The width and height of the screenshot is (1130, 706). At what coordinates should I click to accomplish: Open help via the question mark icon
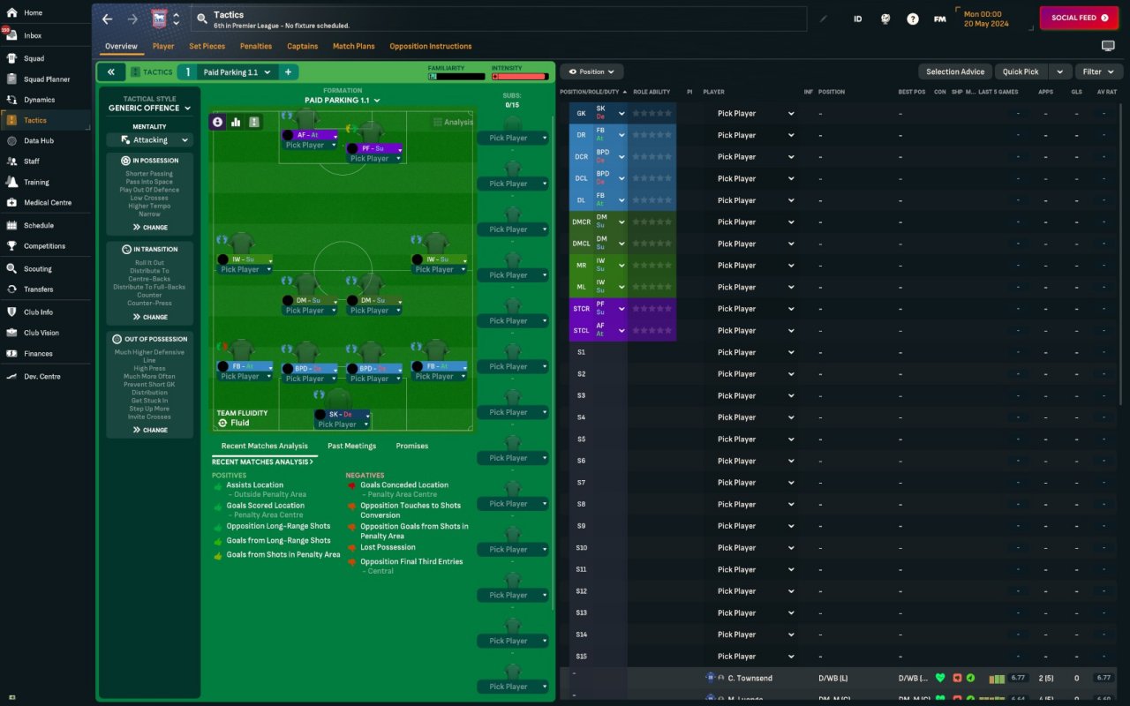913,19
